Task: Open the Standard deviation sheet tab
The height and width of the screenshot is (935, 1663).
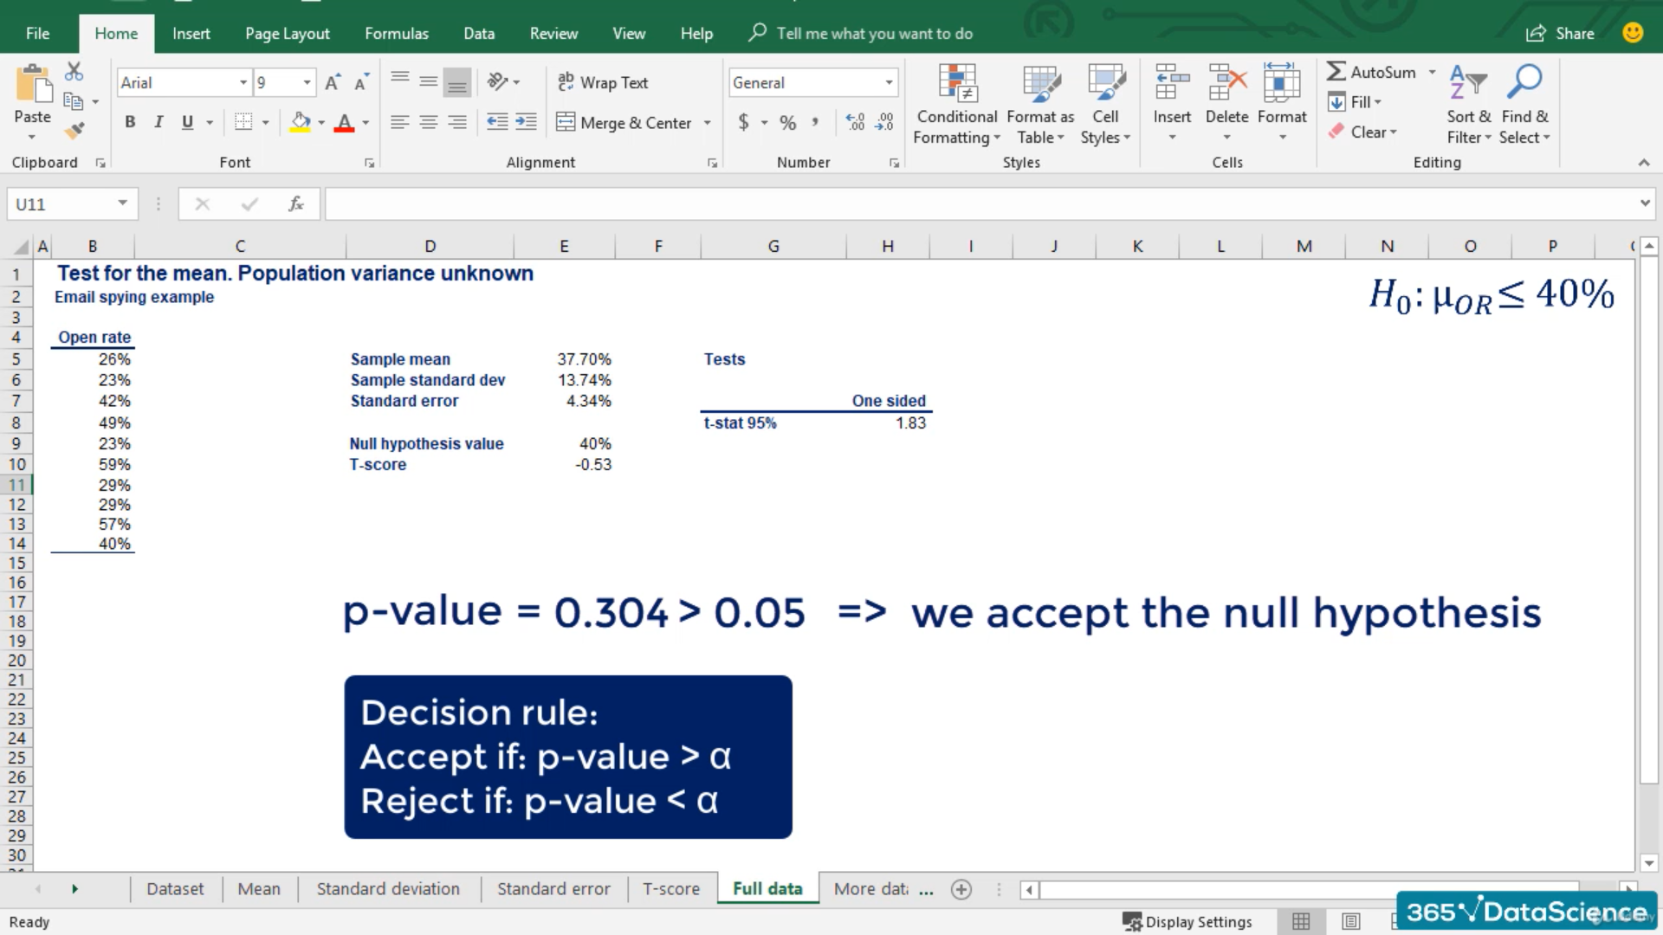Action: [x=387, y=889]
